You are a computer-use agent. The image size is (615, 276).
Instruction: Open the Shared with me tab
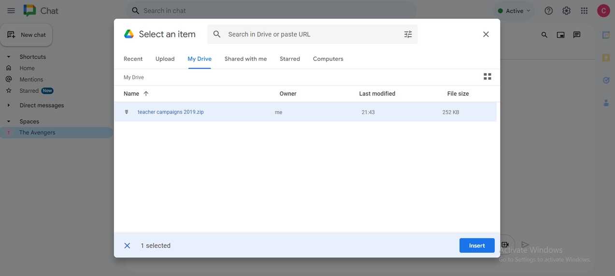pyautogui.click(x=245, y=59)
